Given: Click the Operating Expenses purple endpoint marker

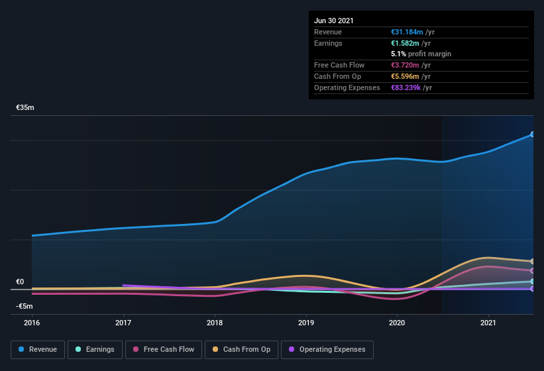Looking at the screenshot, I should (533, 289).
